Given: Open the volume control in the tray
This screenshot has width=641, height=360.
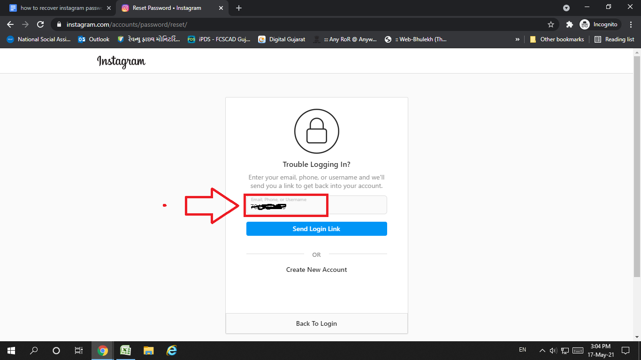Looking at the screenshot, I should point(553,350).
